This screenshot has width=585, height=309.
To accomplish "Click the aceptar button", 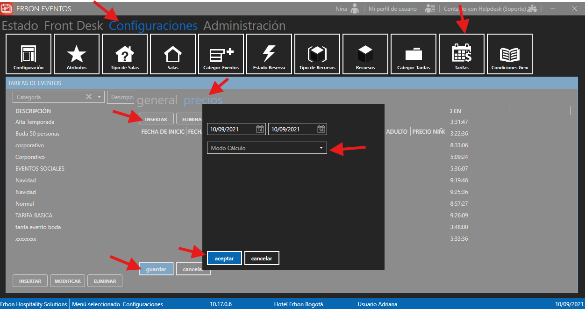I will pyautogui.click(x=224, y=259).
